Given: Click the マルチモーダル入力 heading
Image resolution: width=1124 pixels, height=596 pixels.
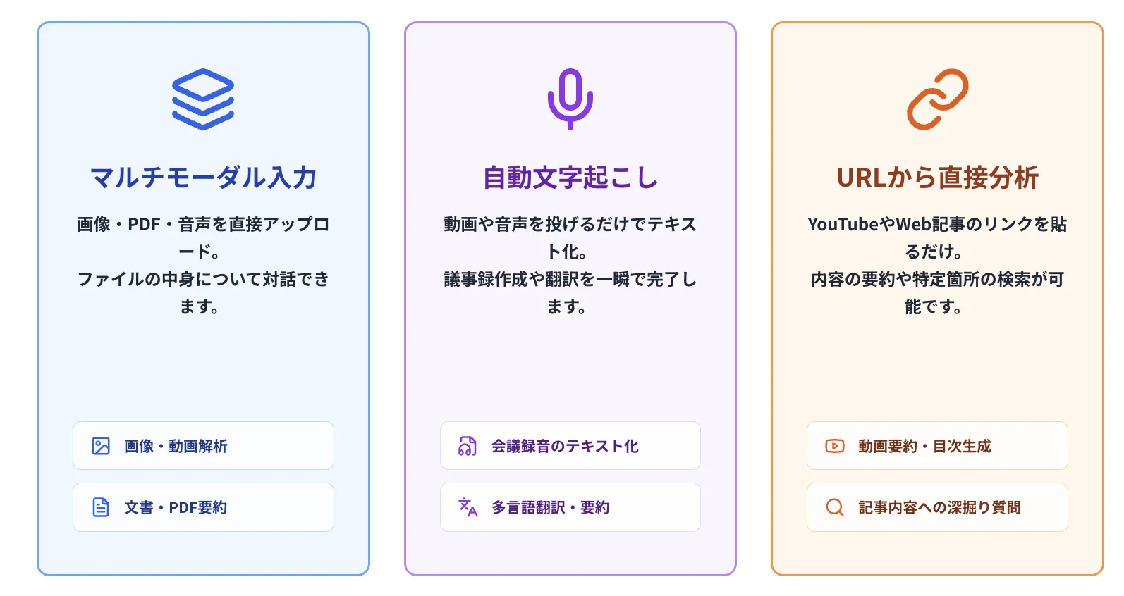Looking at the screenshot, I should click(x=203, y=178).
